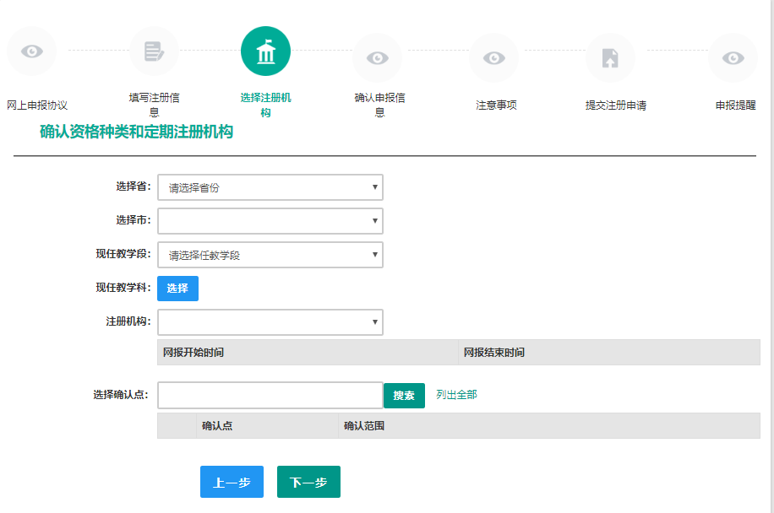Expand the 选择市 city dropdown
This screenshot has height=513, width=774.
270,221
